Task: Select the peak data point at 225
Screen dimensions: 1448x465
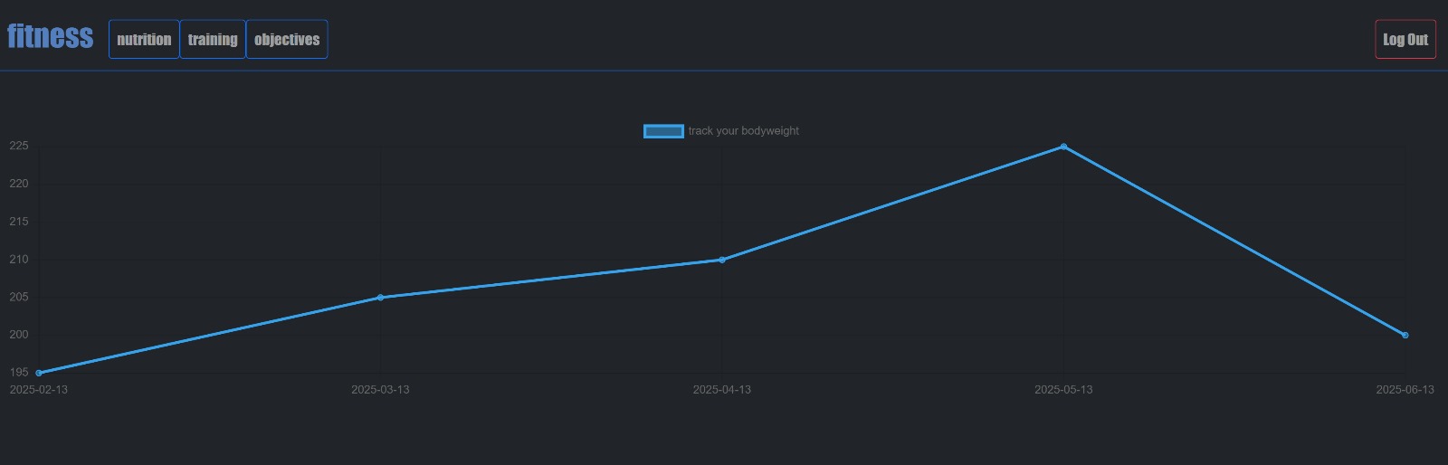Action: (x=1063, y=147)
